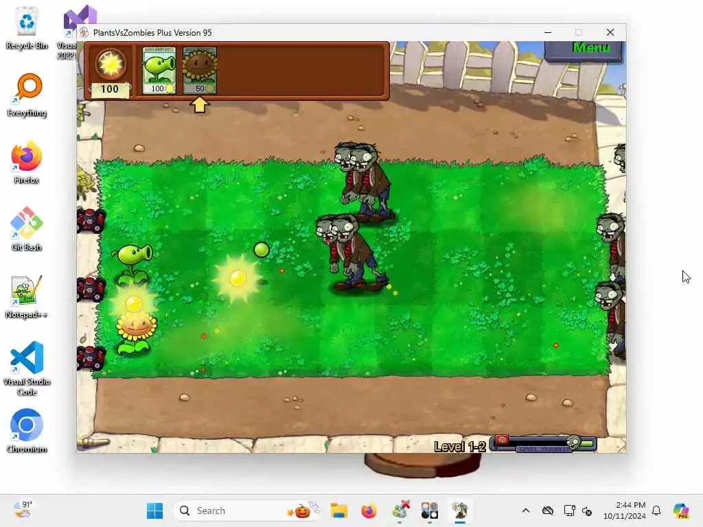This screenshot has width=703, height=527.
Task: Click the bottom lawn mower
Action: (x=91, y=358)
